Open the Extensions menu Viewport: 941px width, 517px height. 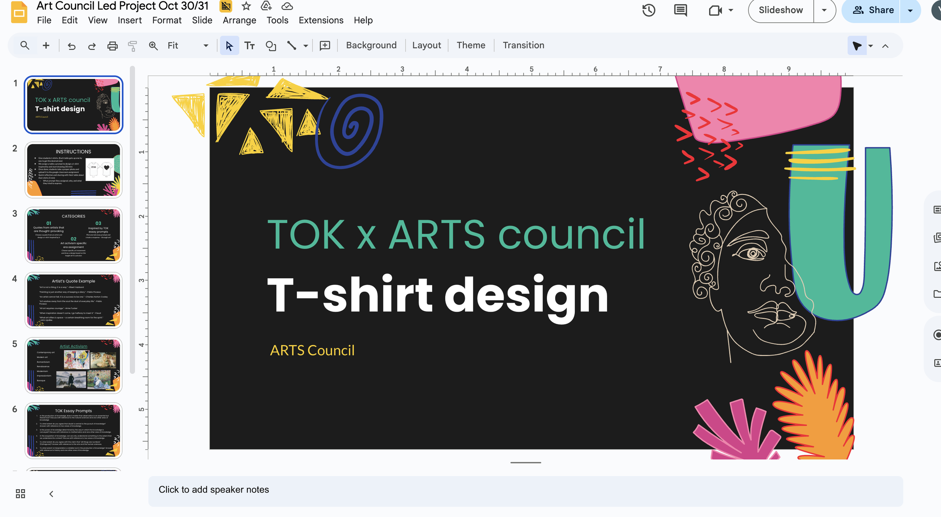[321, 20]
